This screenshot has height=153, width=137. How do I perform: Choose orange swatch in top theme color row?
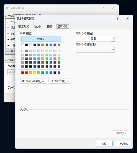(43, 45)
